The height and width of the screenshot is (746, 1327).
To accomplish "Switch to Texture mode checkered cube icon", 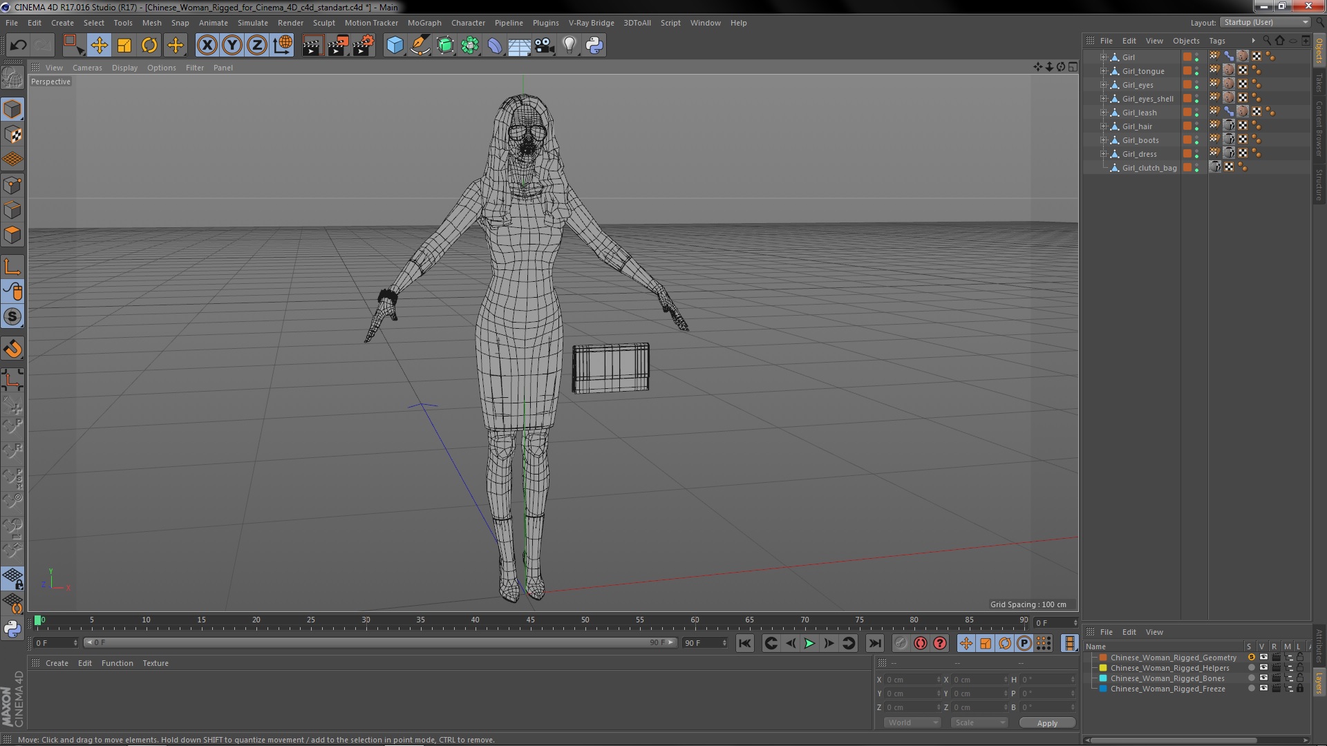I will (x=12, y=135).
